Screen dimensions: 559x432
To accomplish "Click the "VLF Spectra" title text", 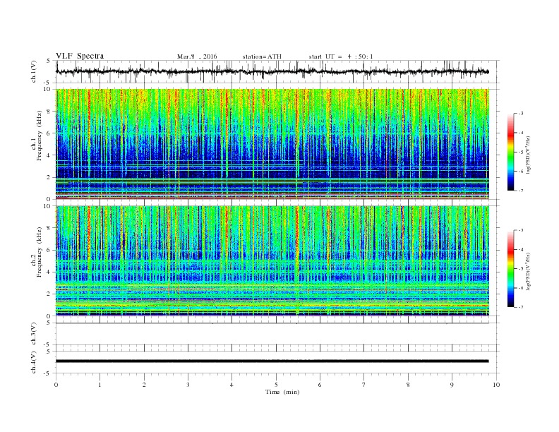I will (80, 56).
